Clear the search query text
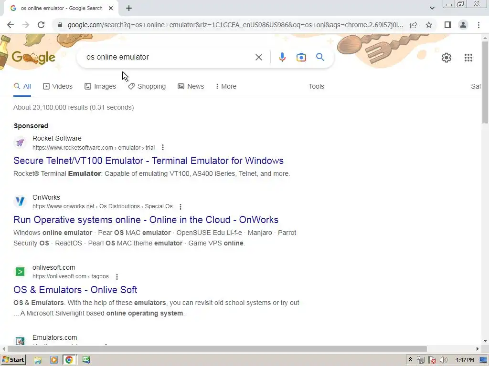 click(x=258, y=57)
